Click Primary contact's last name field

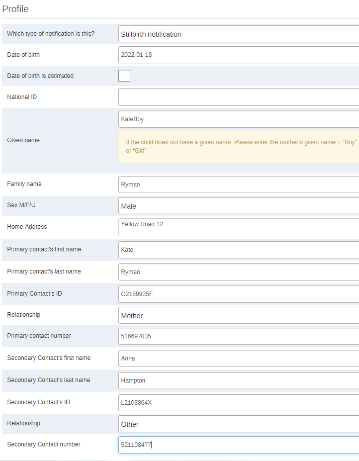point(238,271)
